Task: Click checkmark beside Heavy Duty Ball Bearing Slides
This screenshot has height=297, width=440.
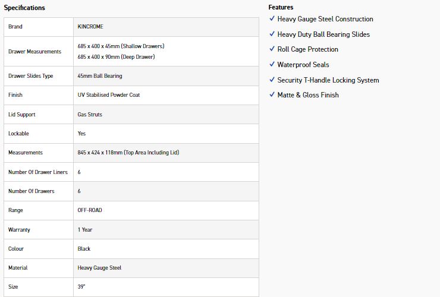Action: (x=272, y=34)
